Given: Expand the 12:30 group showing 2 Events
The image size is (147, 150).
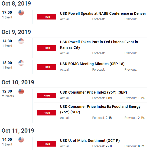Looking at the screenshot, I should point(8,94).
